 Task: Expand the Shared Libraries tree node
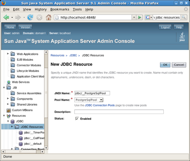pyautogui.click(x=8, y=104)
